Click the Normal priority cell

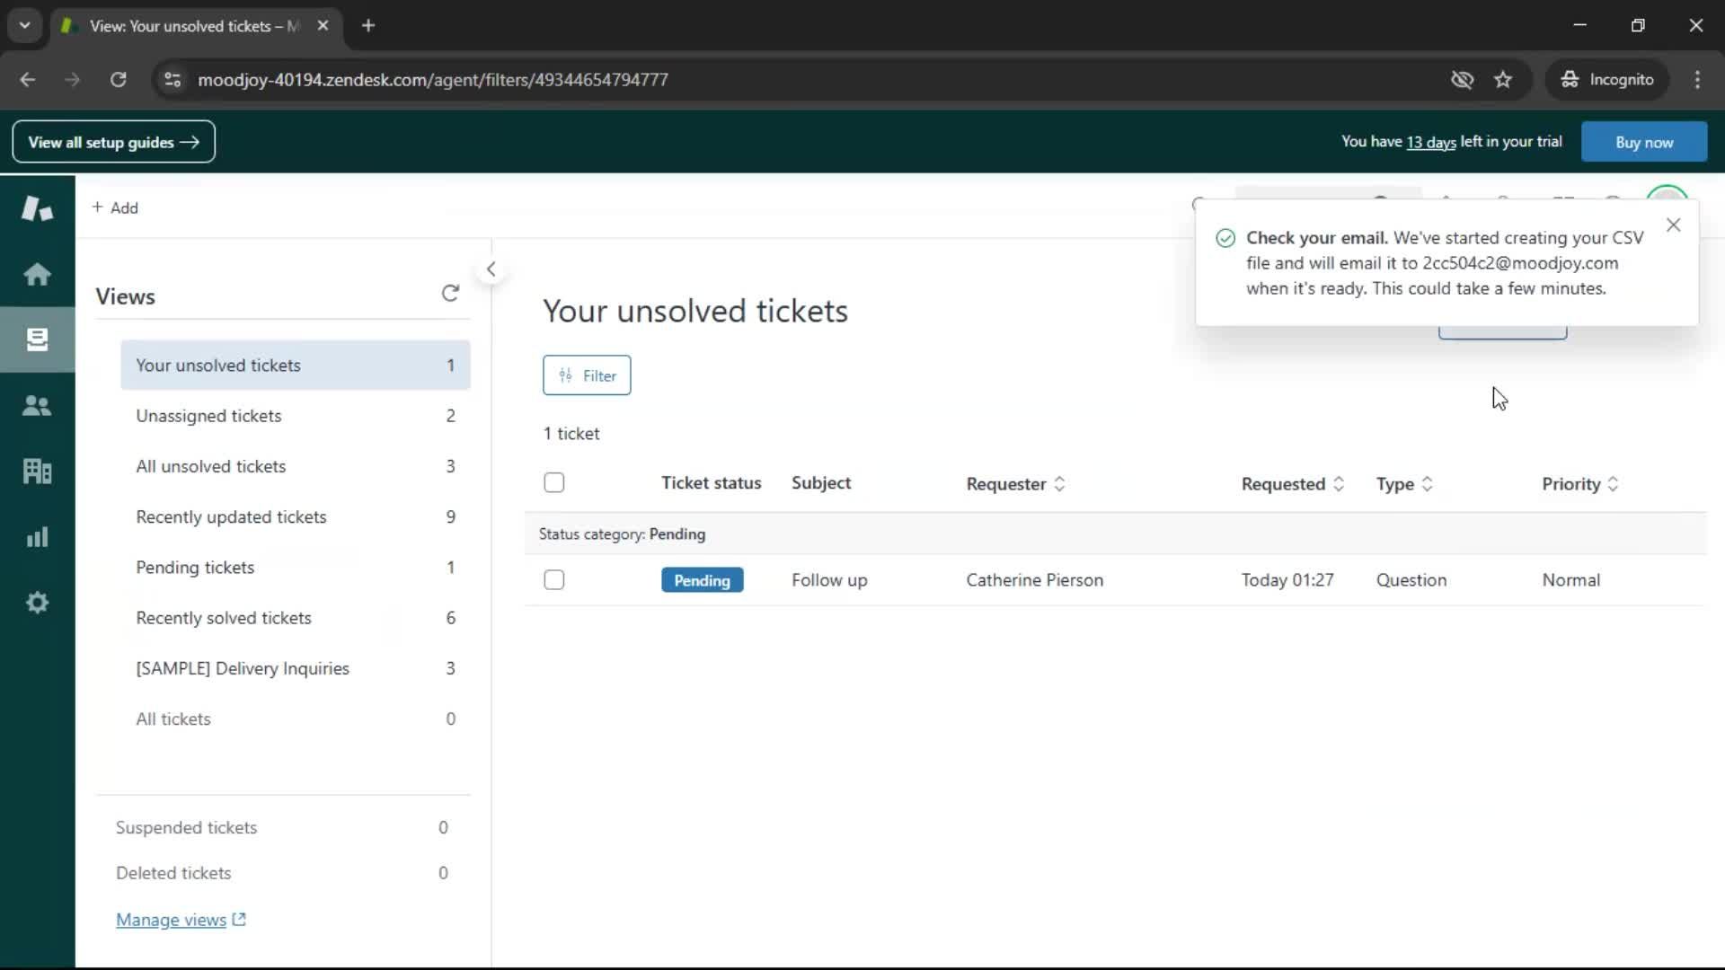pyautogui.click(x=1570, y=580)
